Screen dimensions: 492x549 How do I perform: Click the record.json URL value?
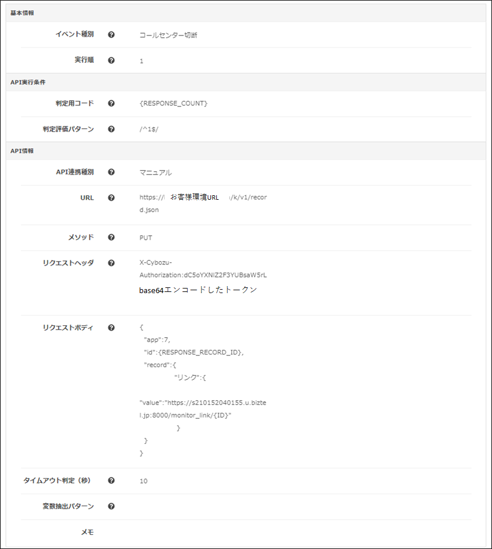pyautogui.click(x=203, y=203)
